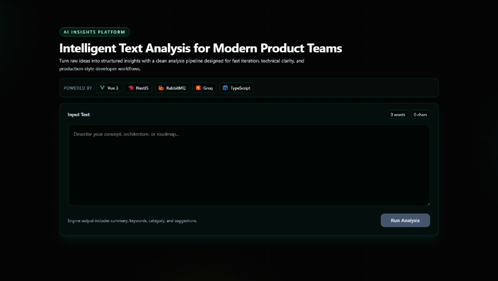
Task: Select the NestJS tech badge
Action: (139, 88)
